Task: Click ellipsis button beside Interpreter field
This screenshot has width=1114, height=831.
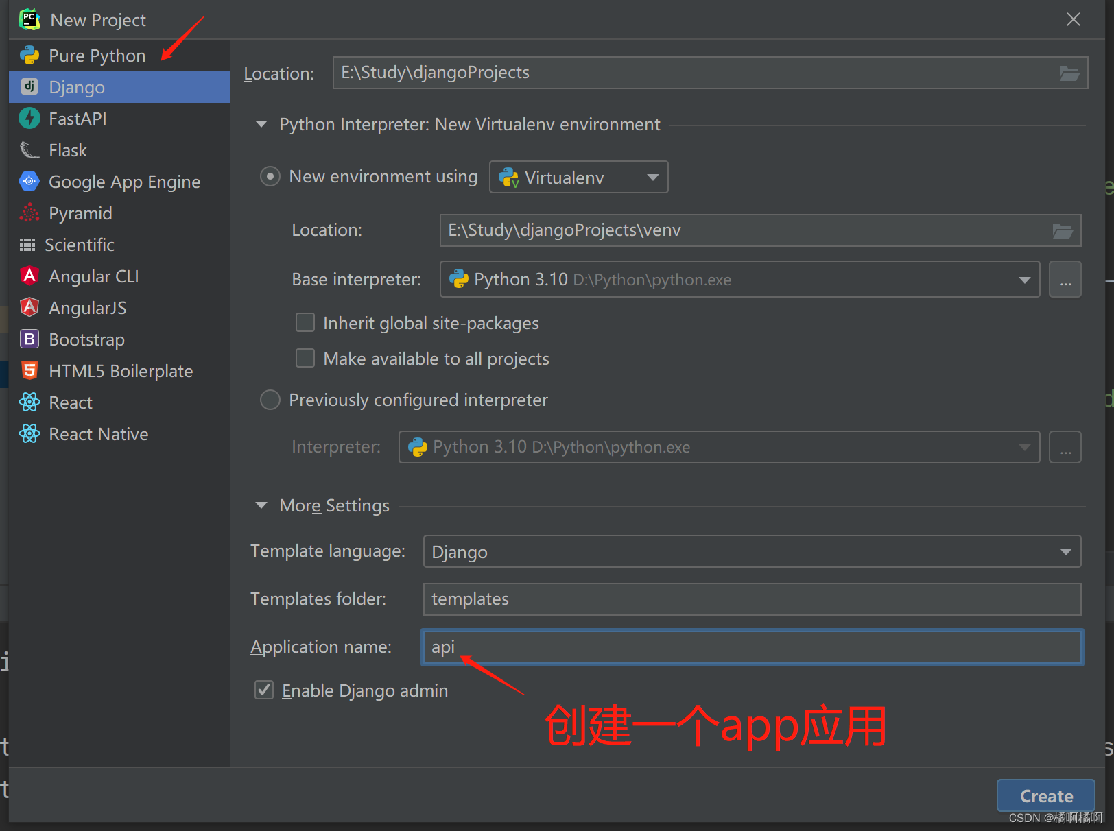Action: coord(1065,447)
